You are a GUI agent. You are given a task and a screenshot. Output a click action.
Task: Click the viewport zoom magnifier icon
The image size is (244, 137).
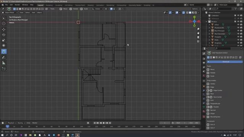click(198, 29)
